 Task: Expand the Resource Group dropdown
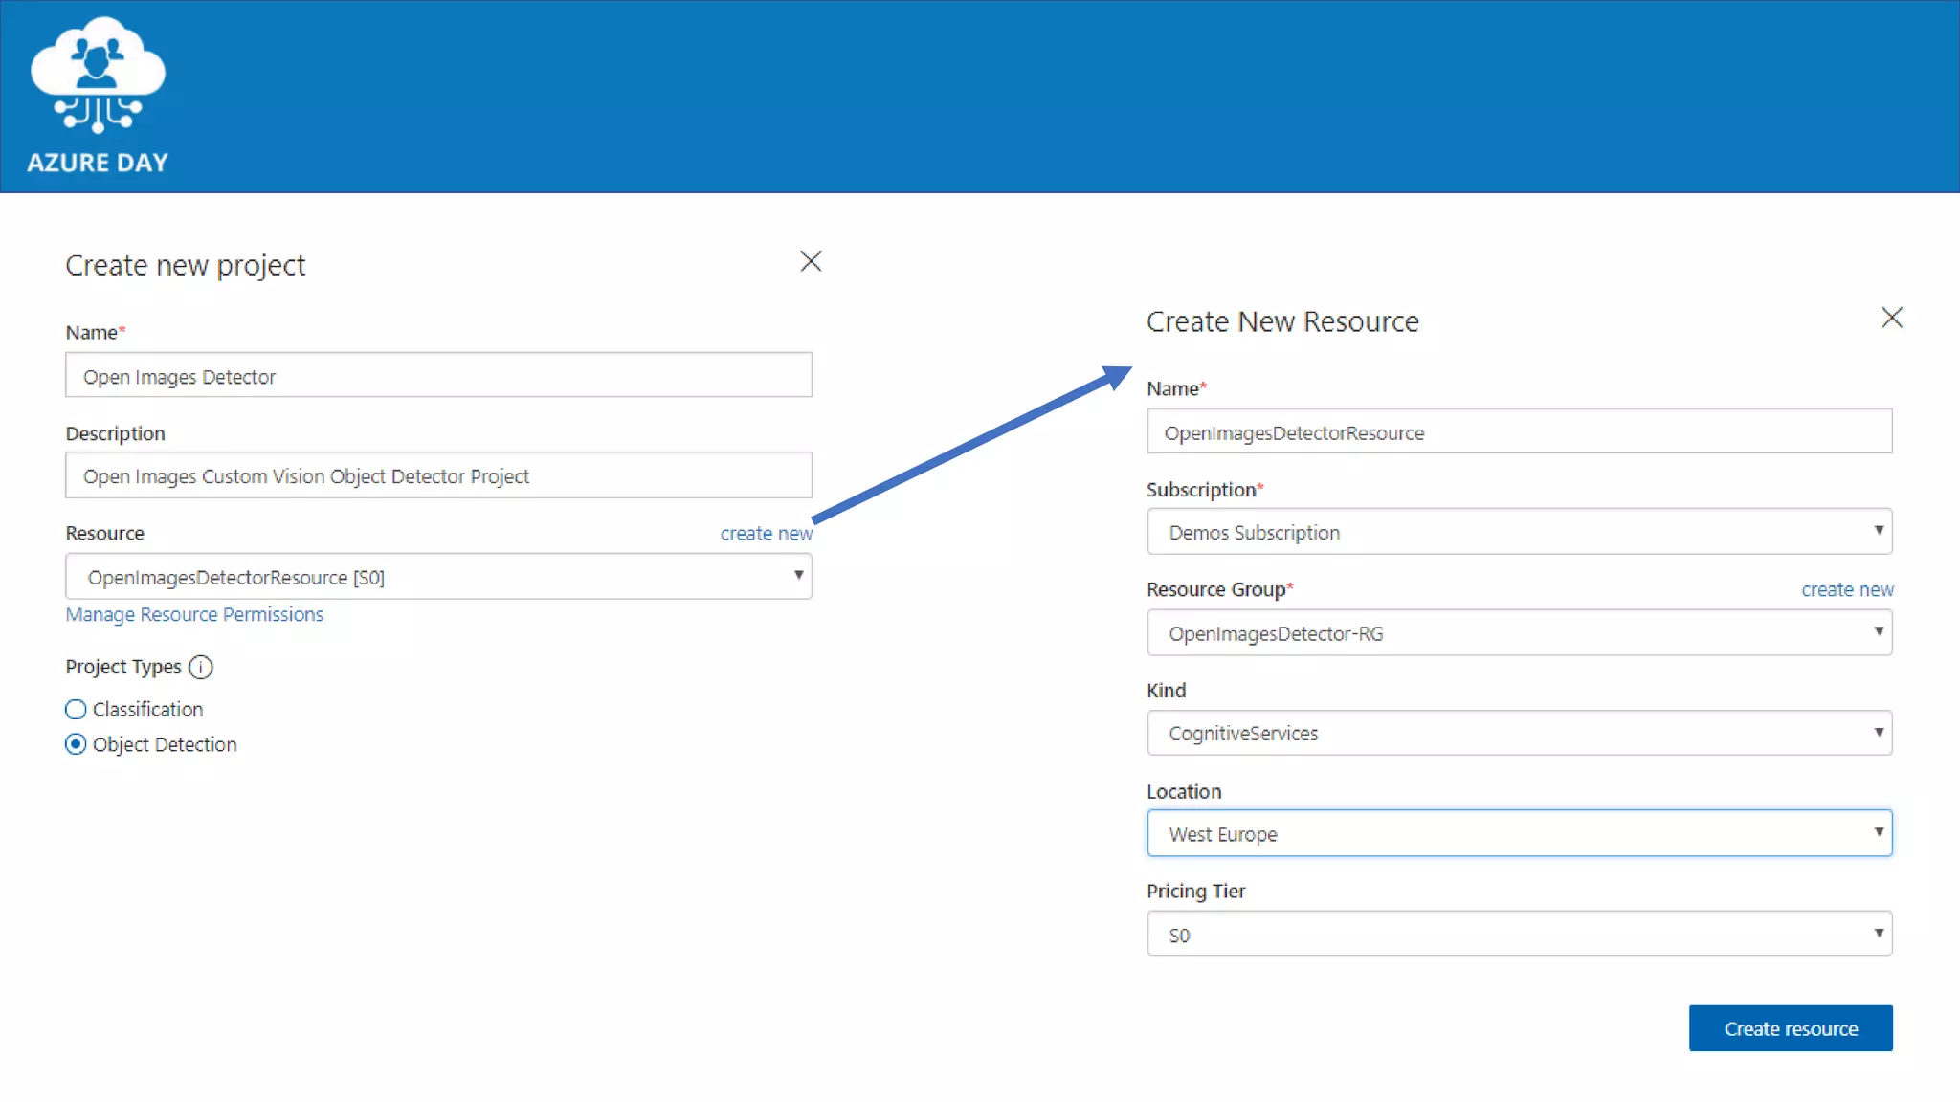point(1519,633)
